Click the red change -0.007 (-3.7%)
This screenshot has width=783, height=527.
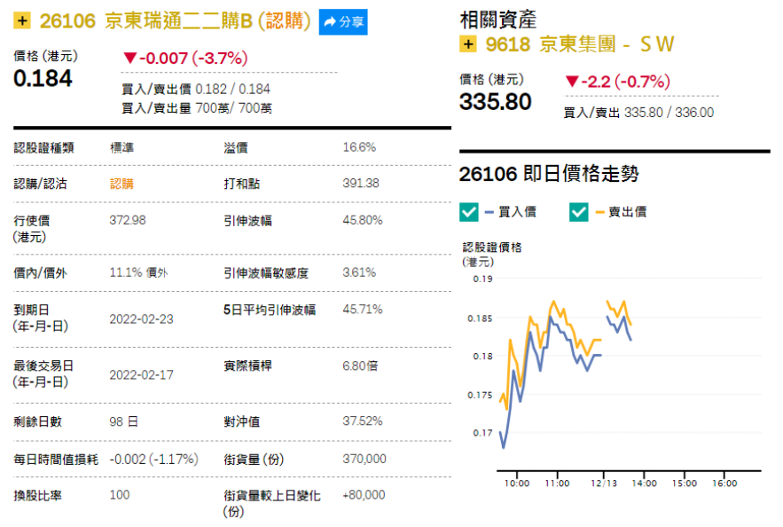pos(185,58)
